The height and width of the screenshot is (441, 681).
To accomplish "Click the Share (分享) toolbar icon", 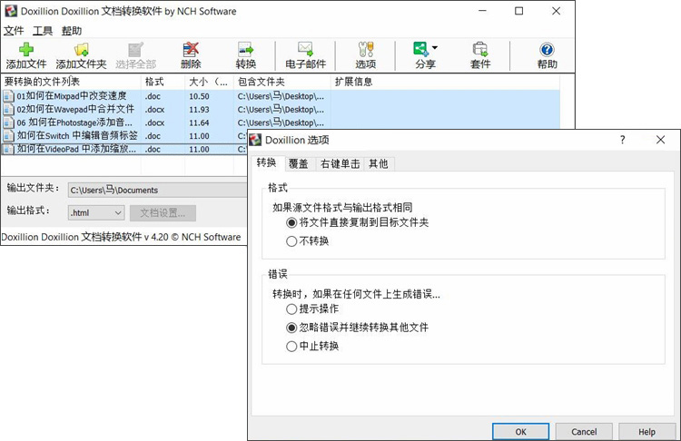I will (420, 49).
